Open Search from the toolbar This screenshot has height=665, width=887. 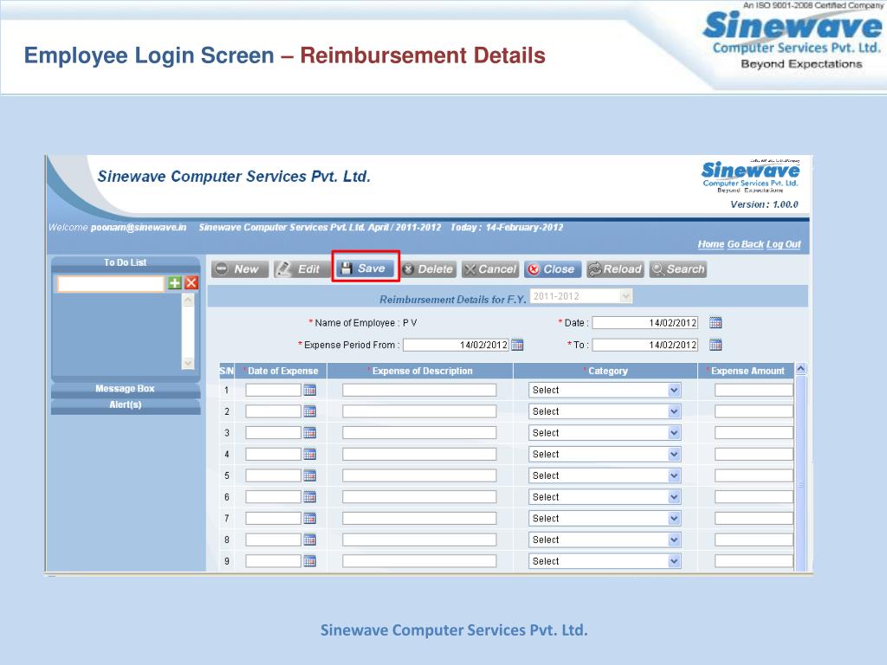(x=678, y=269)
